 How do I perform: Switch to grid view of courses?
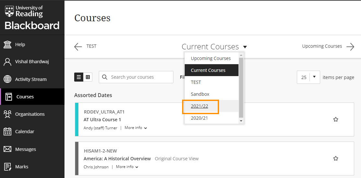88,77
